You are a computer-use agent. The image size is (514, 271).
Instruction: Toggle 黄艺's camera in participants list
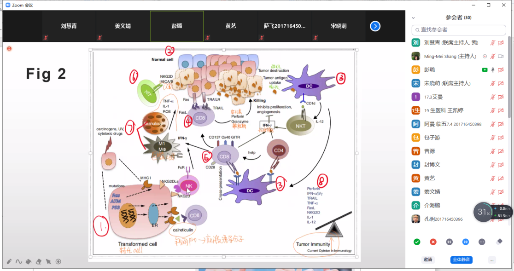[x=501, y=179]
